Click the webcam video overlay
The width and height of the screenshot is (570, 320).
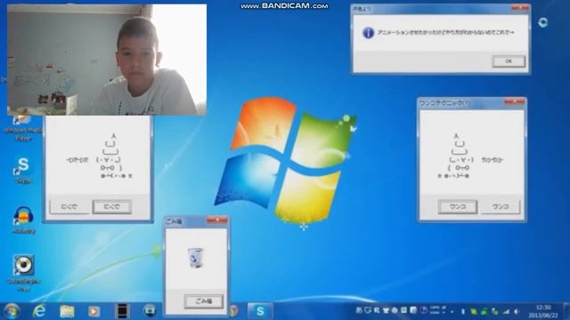point(107,60)
